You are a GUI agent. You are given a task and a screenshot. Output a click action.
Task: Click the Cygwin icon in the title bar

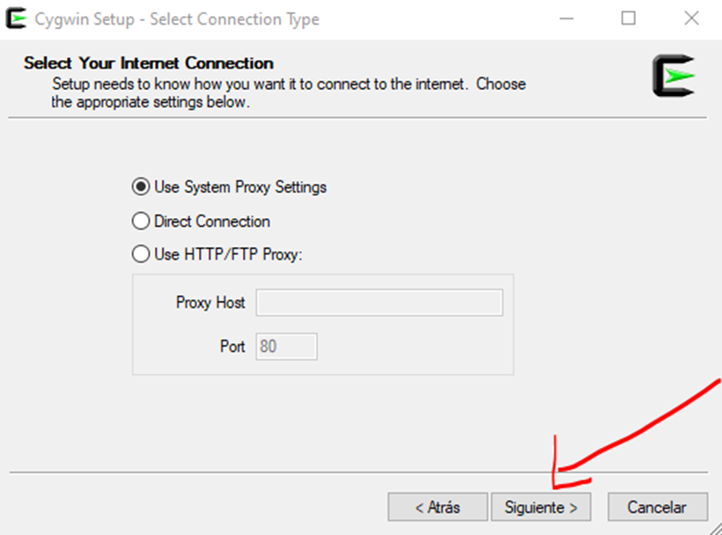click(x=16, y=18)
